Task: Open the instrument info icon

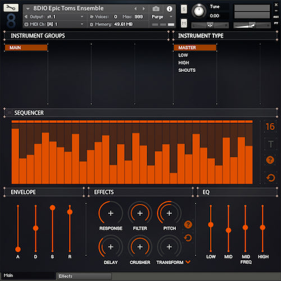Action: 169,8
